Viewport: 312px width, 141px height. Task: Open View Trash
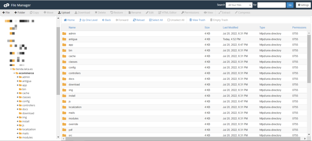pyautogui.click(x=197, y=20)
